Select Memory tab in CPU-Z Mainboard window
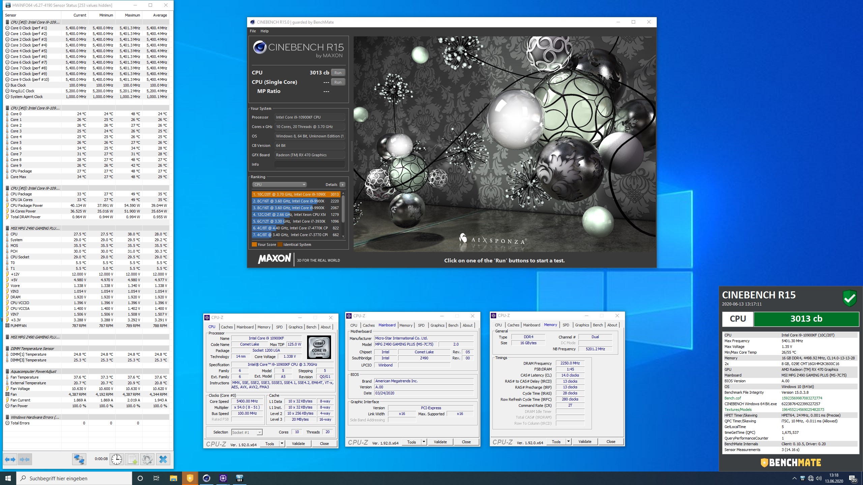This screenshot has height=485, width=863. coord(406,325)
